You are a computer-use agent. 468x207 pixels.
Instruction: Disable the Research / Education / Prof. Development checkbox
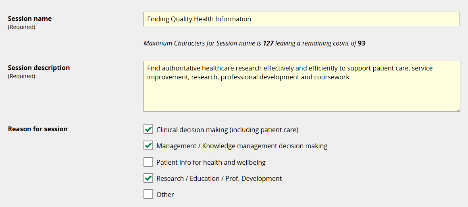(x=148, y=178)
